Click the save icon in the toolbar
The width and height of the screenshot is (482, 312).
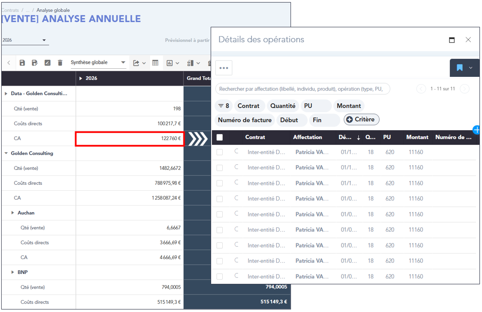coord(22,63)
